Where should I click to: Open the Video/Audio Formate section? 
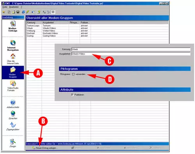(x=13, y=86)
